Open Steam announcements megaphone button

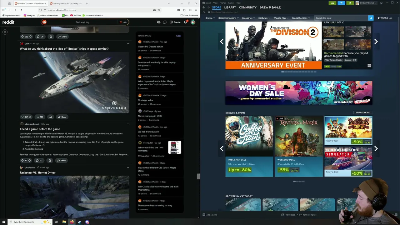[341, 3]
